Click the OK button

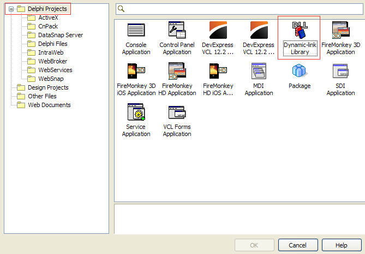click(x=254, y=245)
